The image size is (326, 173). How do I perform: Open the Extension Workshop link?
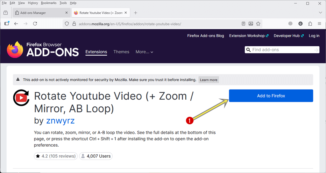[249, 36]
